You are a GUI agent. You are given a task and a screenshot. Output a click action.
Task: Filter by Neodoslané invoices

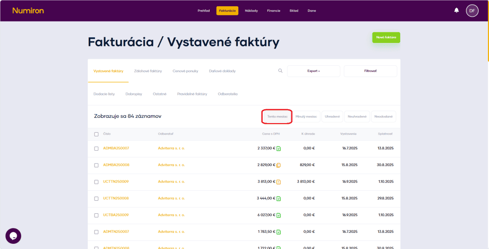pyautogui.click(x=383, y=116)
